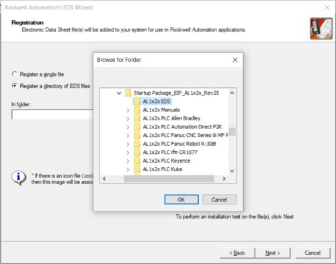This screenshot has height=264, width=336.
Task: Expand the AL1x2x Manuals folder
Action: point(128,110)
